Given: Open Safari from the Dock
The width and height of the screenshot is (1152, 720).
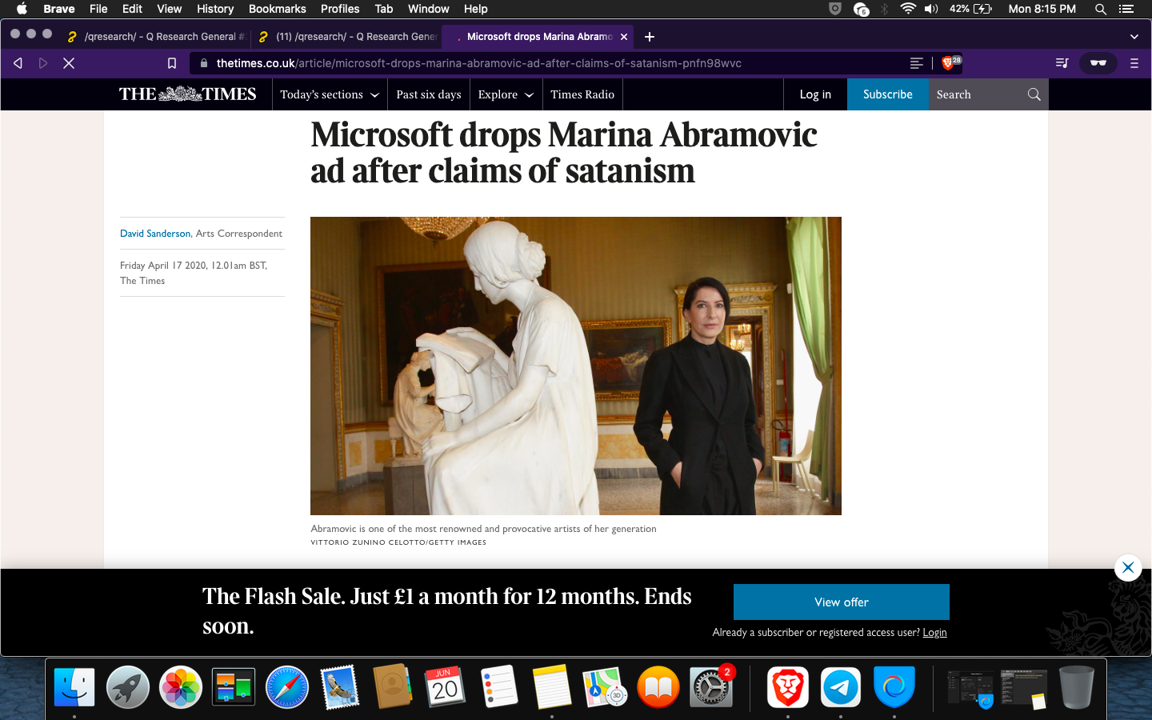Looking at the screenshot, I should click(287, 687).
